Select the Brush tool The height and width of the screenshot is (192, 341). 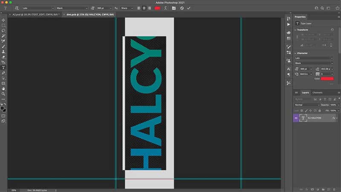[3, 46]
